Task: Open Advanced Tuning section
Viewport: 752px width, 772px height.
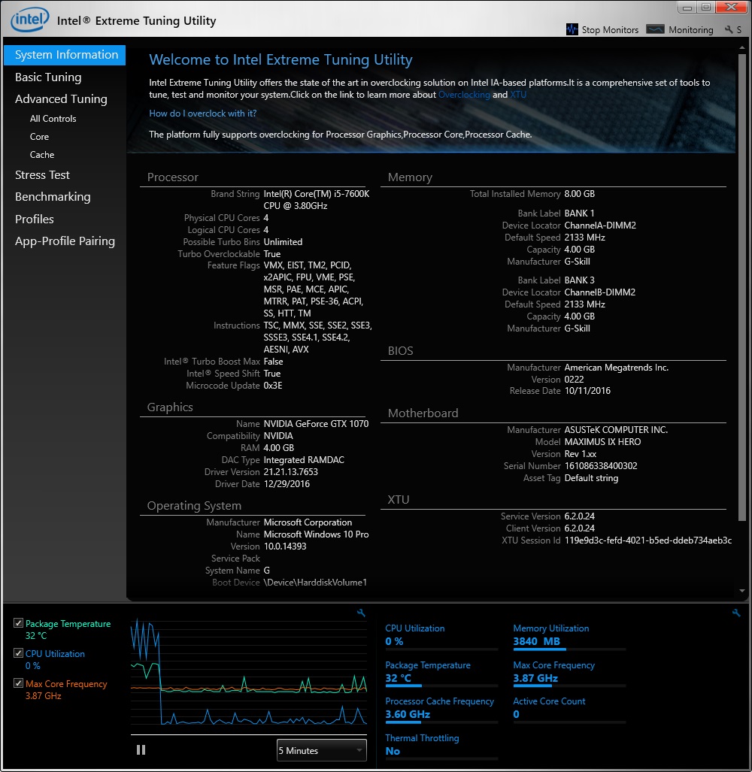Action: point(61,99)
